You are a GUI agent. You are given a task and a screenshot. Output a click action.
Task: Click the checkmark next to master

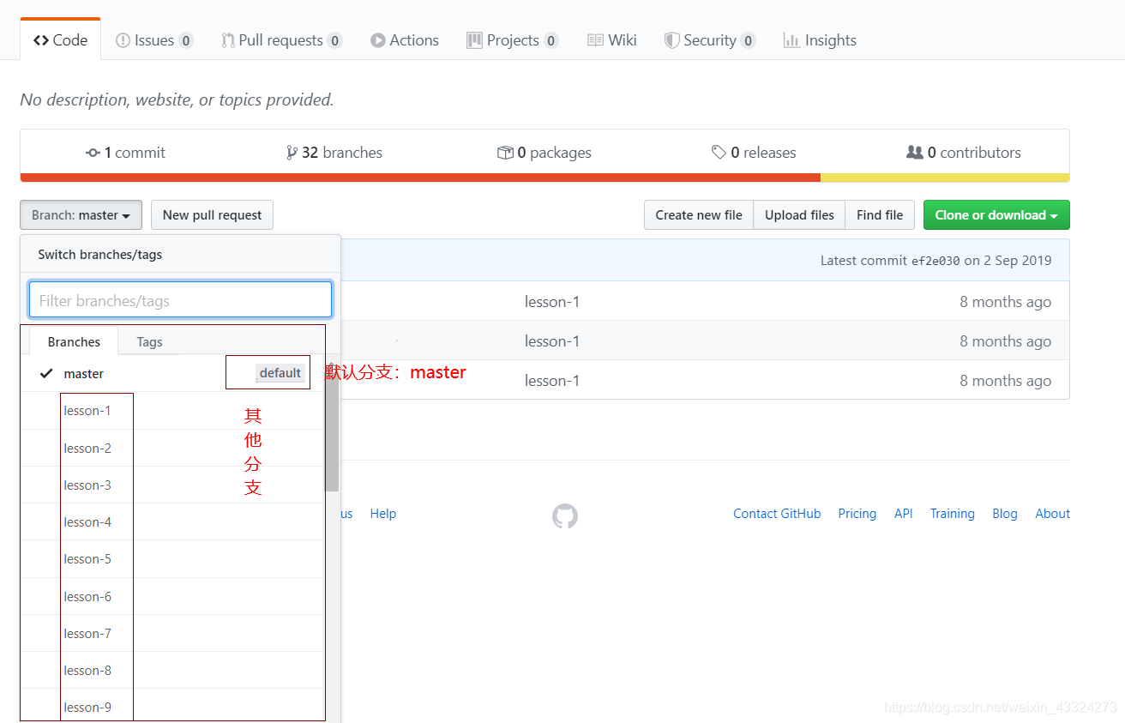(x=46, y=374)
